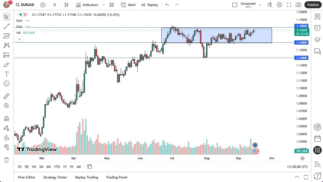The height and width of the screenshot is (182, 323).
Task: Select the Measure ruler tool
Action: coord(6,96)
